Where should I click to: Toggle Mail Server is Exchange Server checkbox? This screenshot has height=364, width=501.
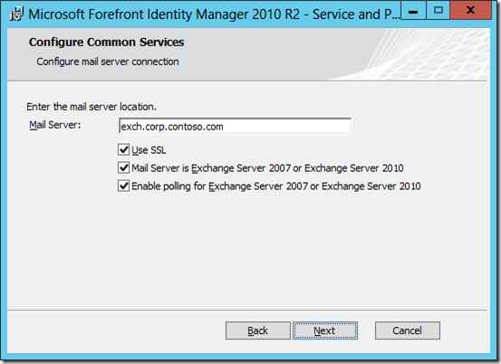123,168
